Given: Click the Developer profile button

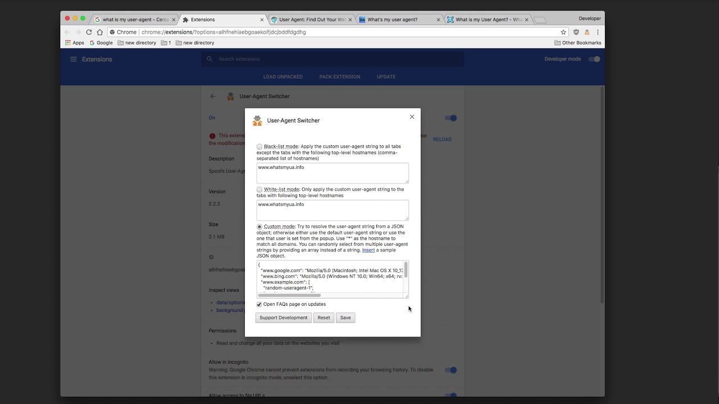Looking at the screenshot, I should [x=589, y=19].
